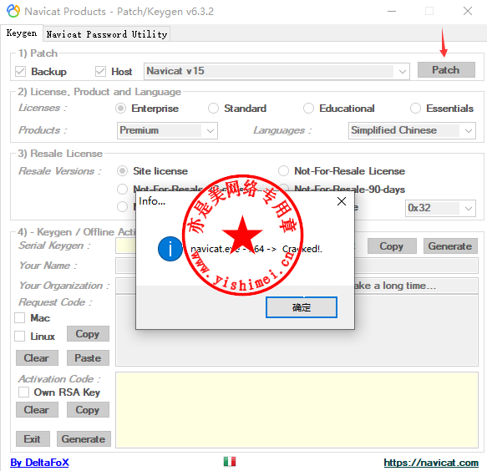Clear the request code
This screenshot has height=471, width=487.
tap(37, 358)
